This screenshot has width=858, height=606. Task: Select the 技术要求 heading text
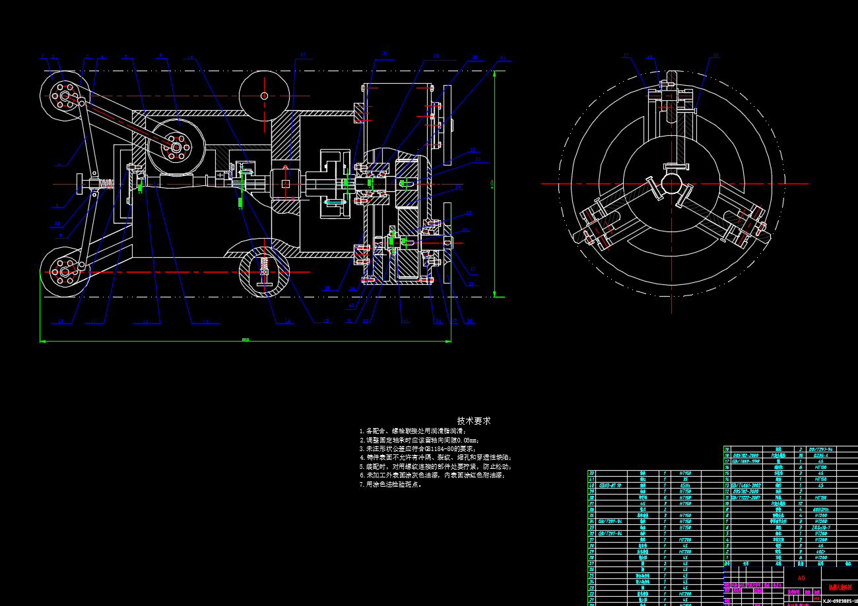[x=474, y=421]
